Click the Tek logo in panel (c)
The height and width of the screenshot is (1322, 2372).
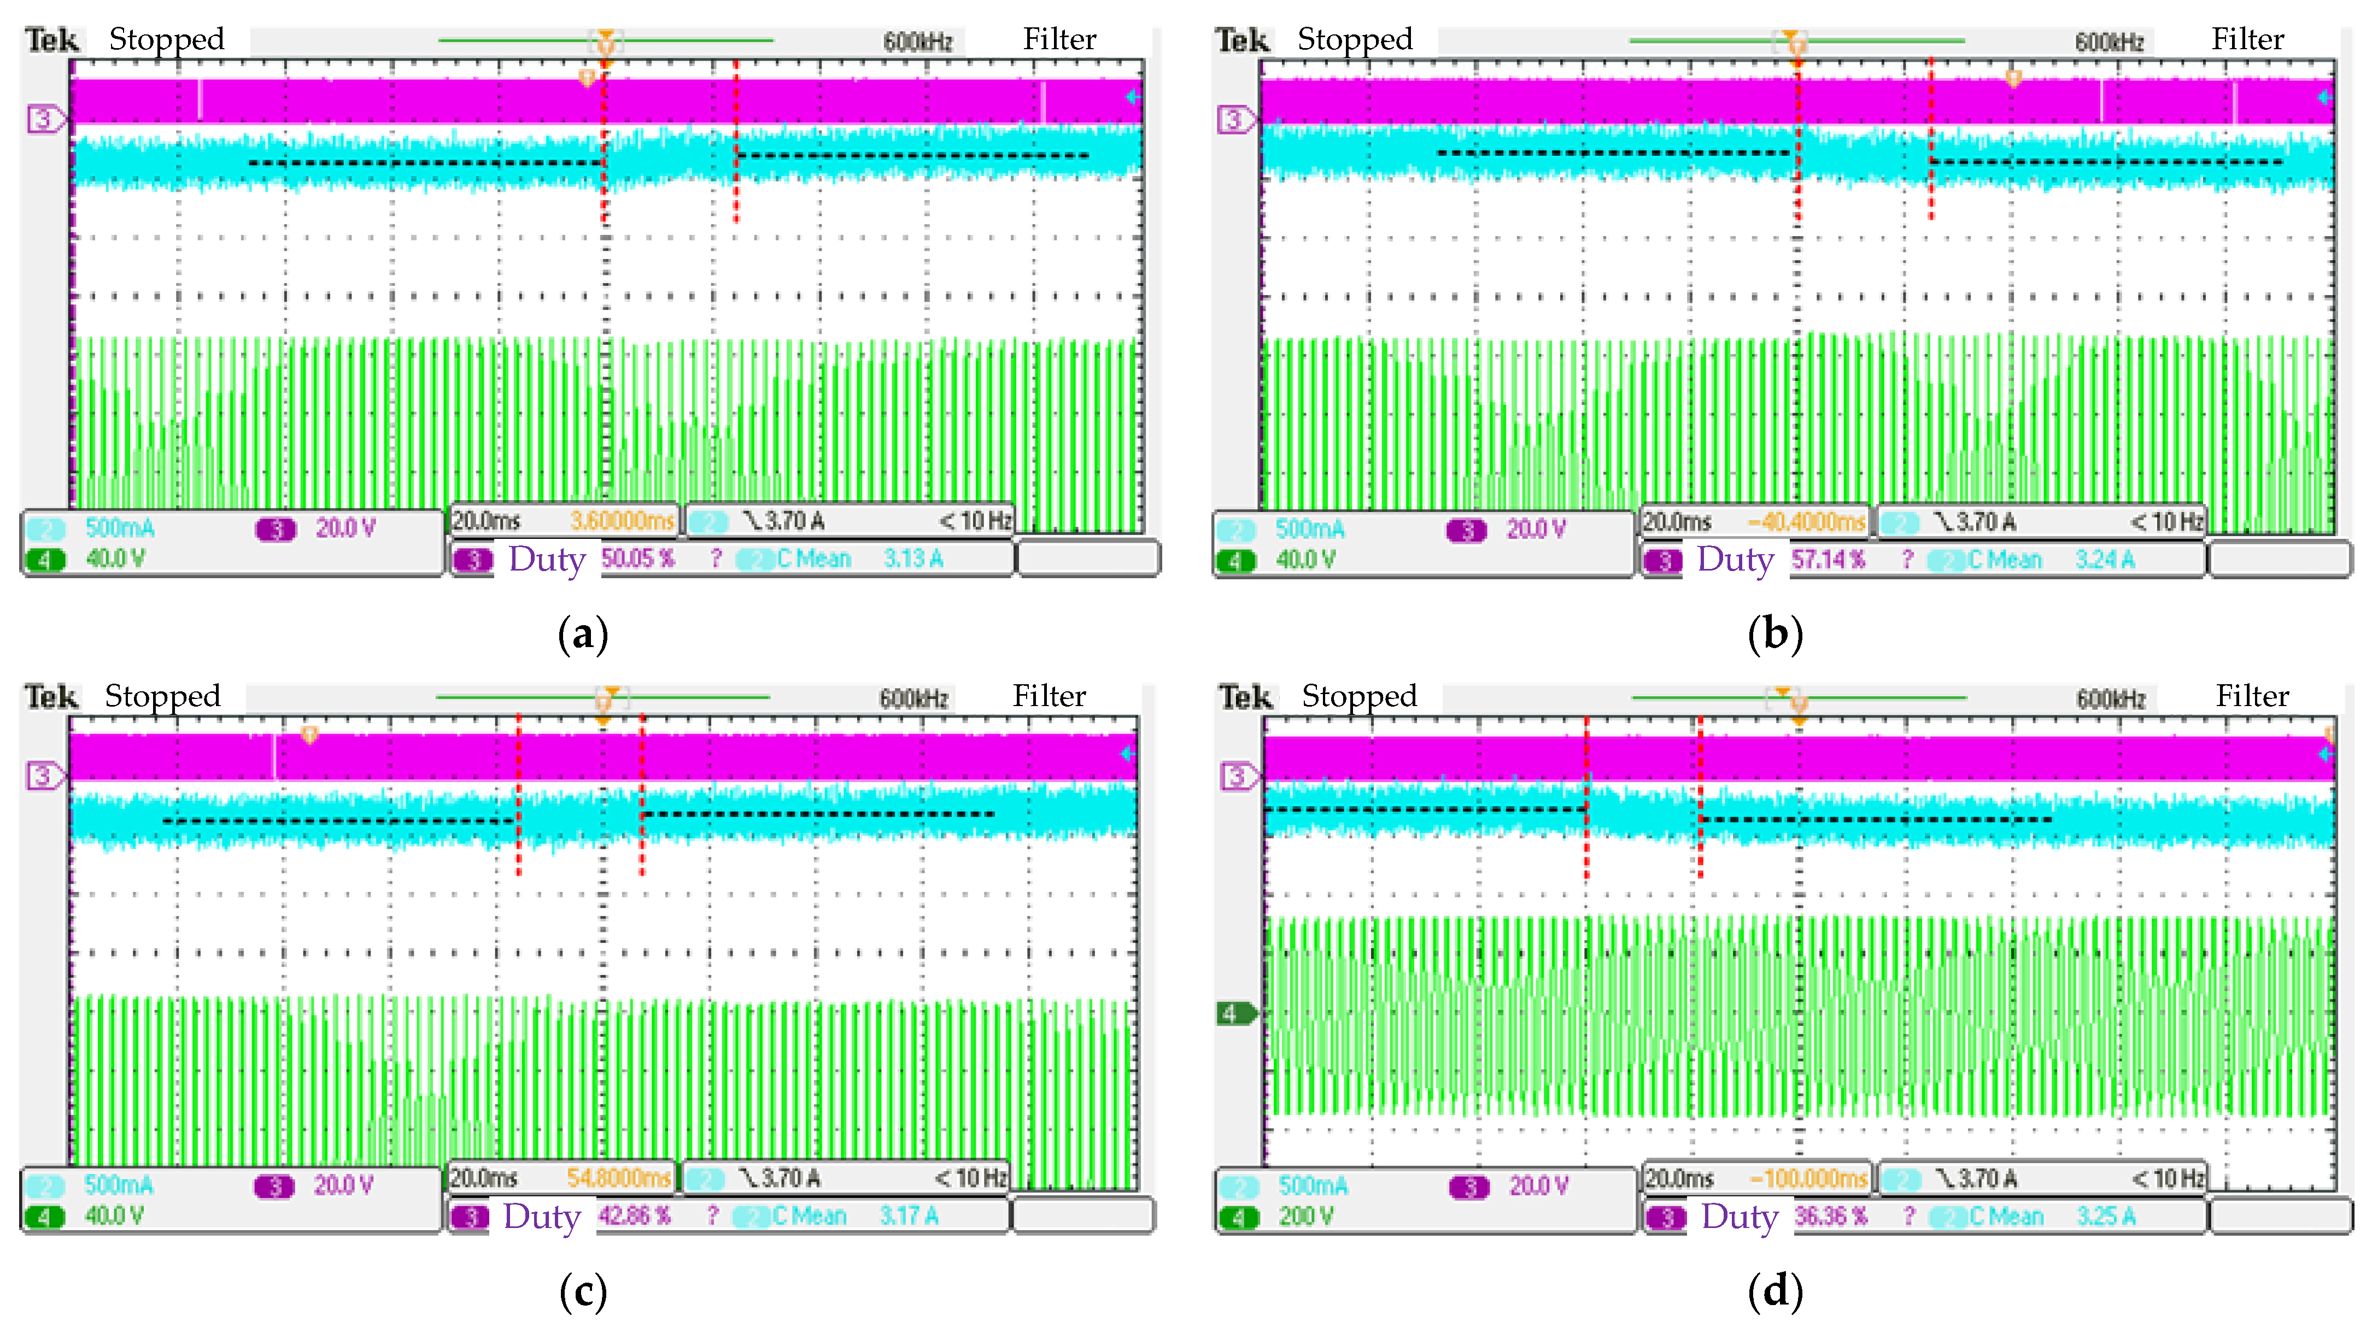click(51, 697)
